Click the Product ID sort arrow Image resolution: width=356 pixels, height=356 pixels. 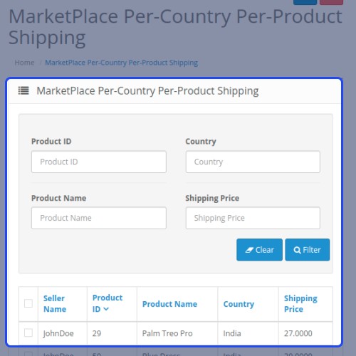point(106,309)
